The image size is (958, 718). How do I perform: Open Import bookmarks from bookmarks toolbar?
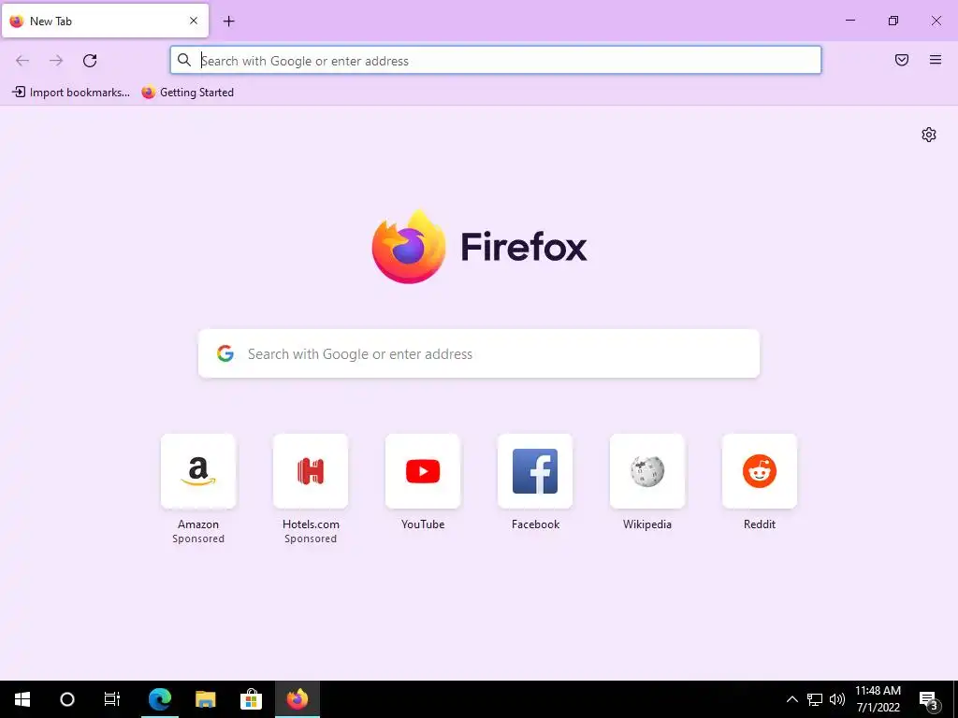[71, 93]
